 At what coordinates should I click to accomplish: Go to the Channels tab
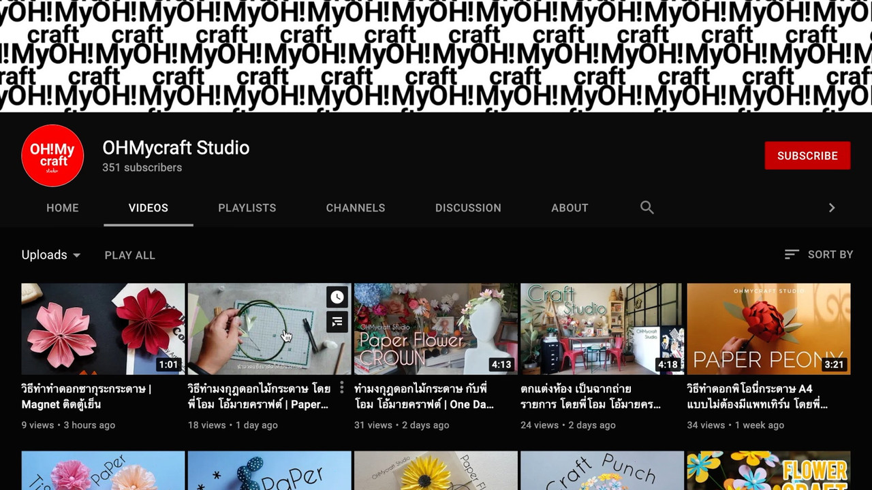click(356, 208)
